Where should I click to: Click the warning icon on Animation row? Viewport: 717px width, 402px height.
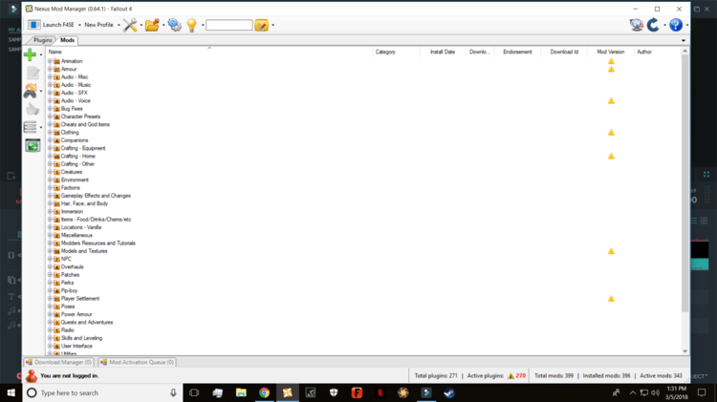[611, 61]
